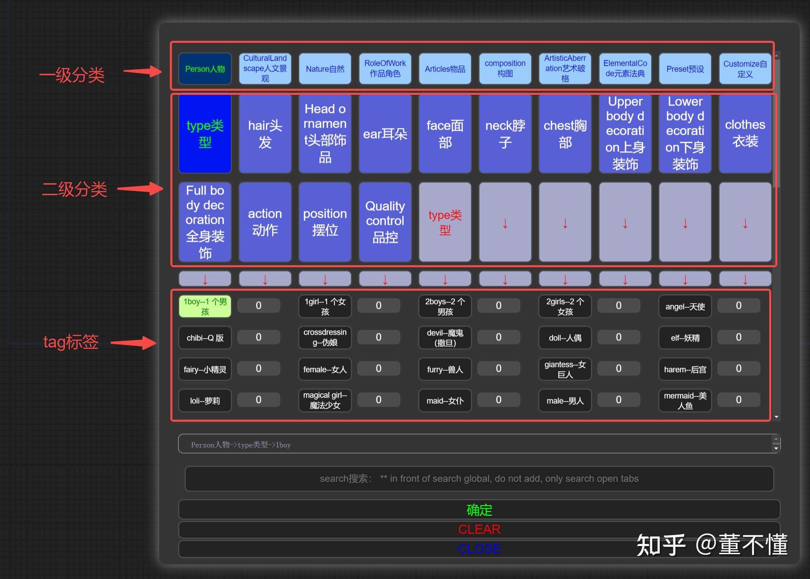This screenshot has height=579, width=810.
Task: Deselect the highlighted 1boy tag
Action: (x=205, y=306)
